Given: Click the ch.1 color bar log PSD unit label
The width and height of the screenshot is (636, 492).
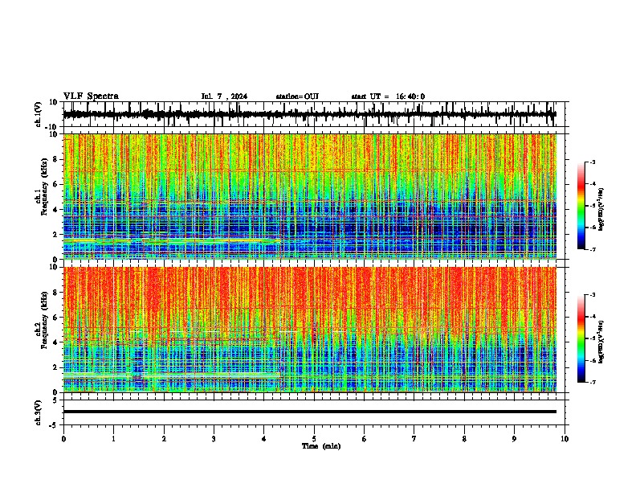Looking at the screenshot, I should point(601,210).
